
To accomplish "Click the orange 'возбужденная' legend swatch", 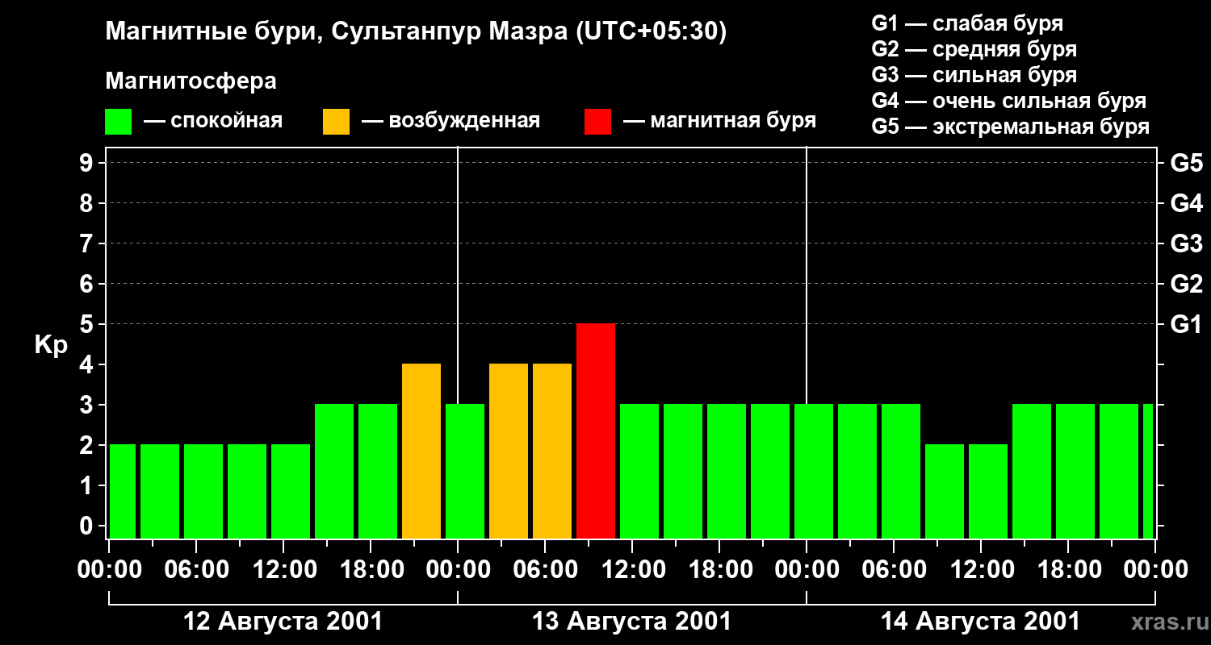I will [336, 122].
